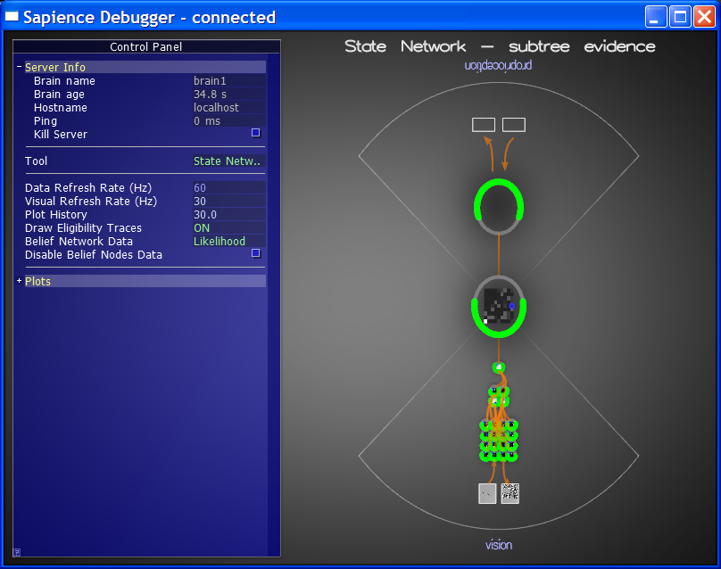Expand the Plots section
The image size is (721, 569).
(19, 282)
